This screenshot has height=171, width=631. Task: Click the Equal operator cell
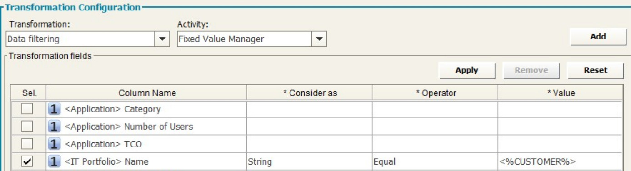point(435,161)
